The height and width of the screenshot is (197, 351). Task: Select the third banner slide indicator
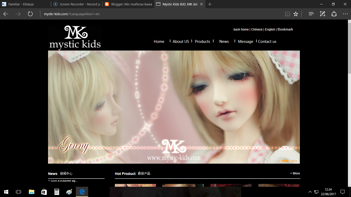[x=290, y=161]
